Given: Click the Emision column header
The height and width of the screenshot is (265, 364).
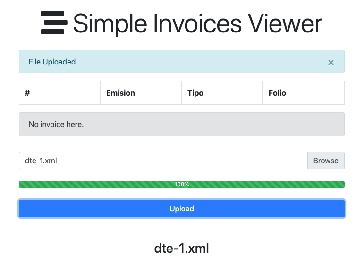Looking at the screenshot, I should (141, 93).
